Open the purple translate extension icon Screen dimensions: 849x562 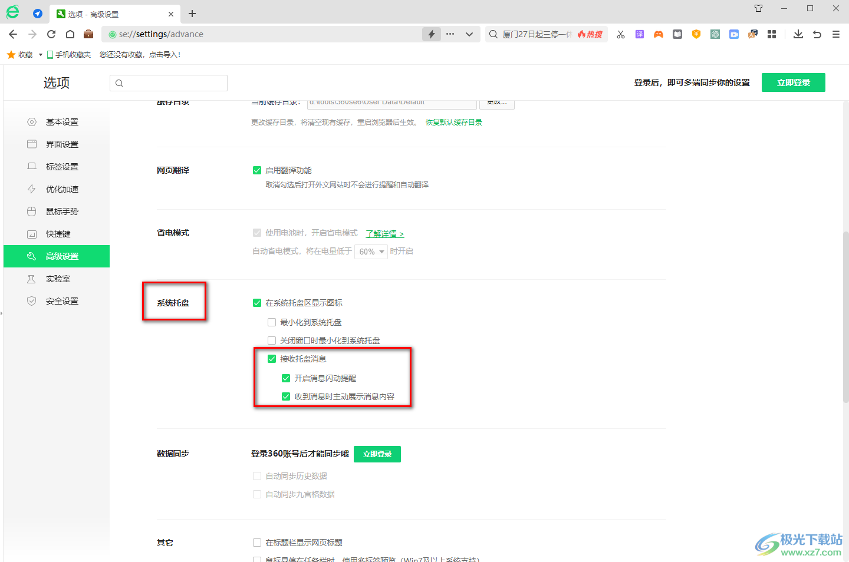pos(640,34)
